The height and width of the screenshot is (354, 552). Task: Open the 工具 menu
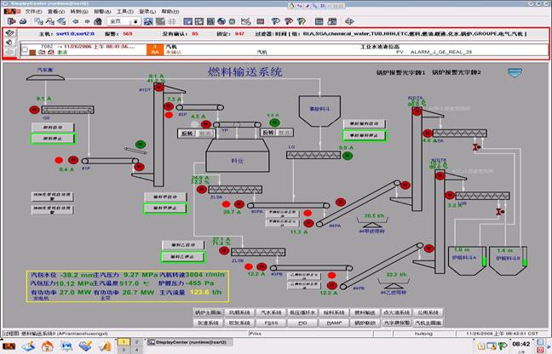(x=125, y=12)
